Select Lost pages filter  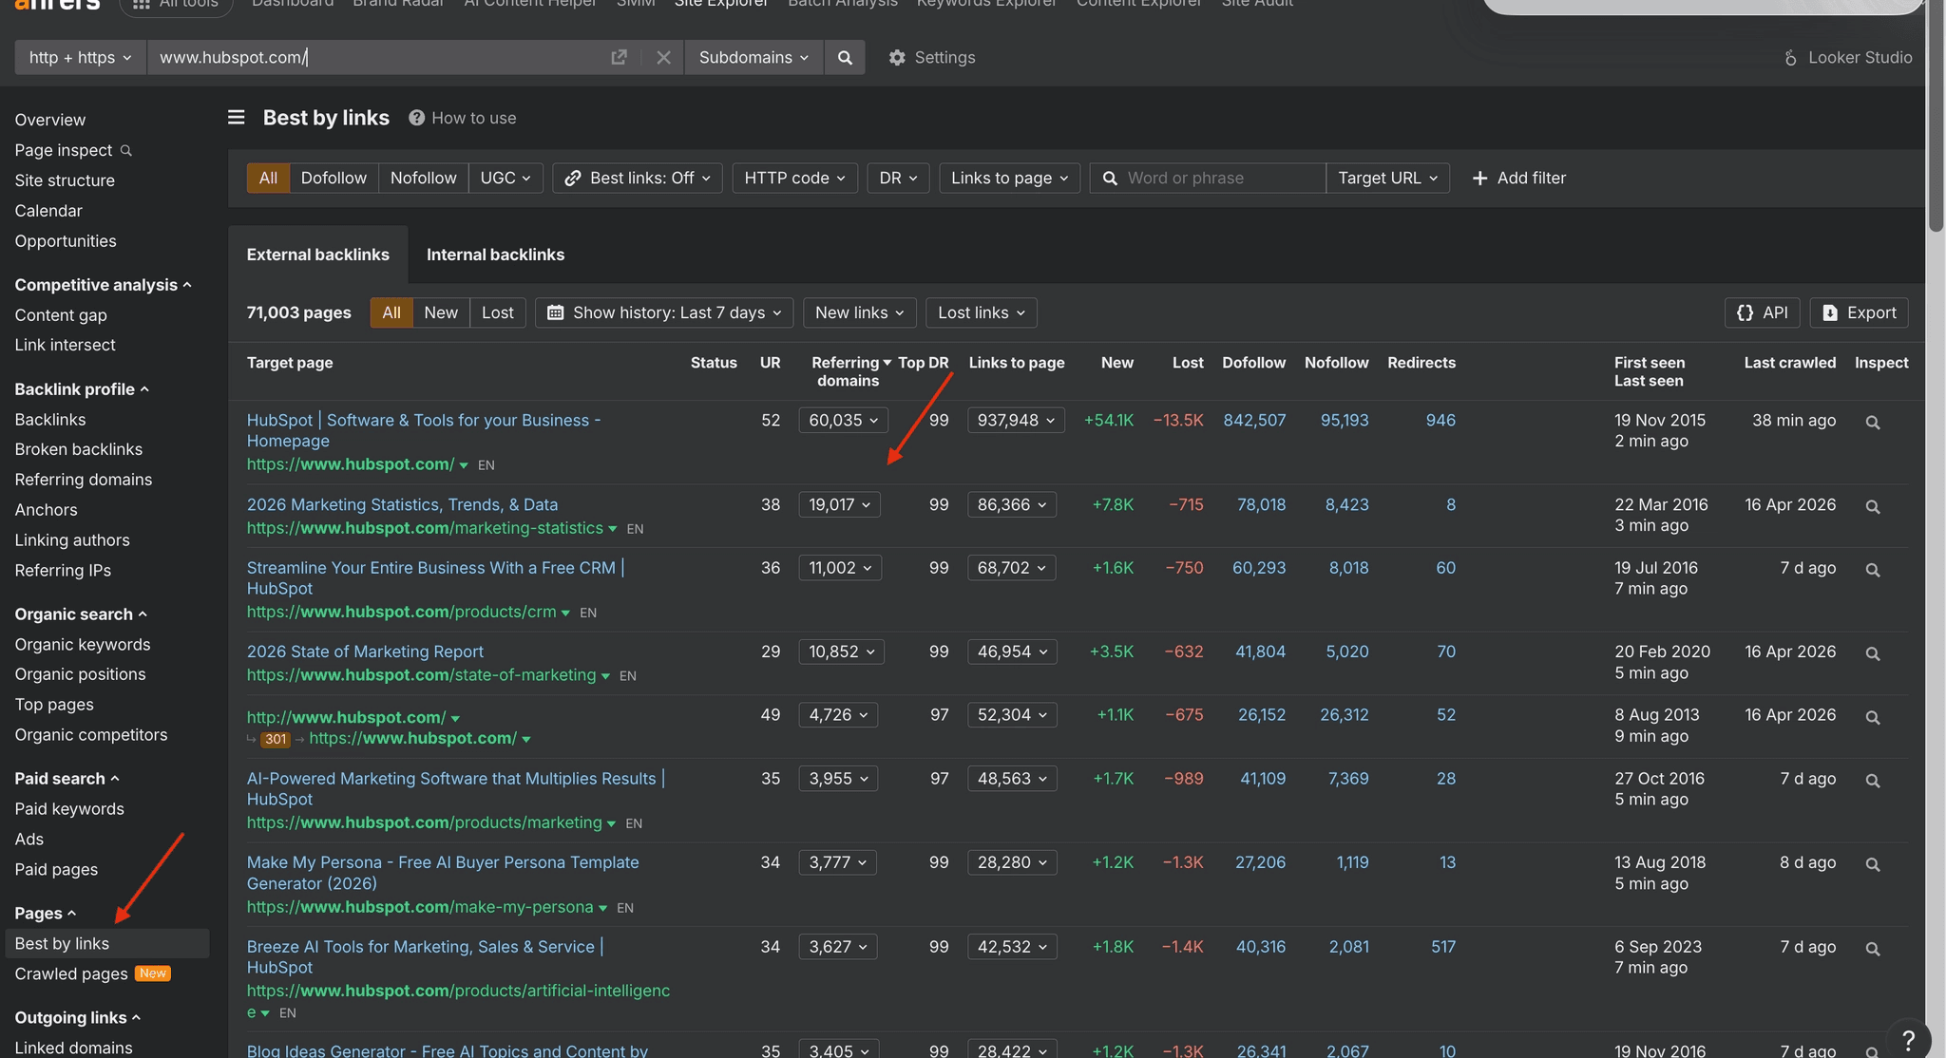coord(498,312)
